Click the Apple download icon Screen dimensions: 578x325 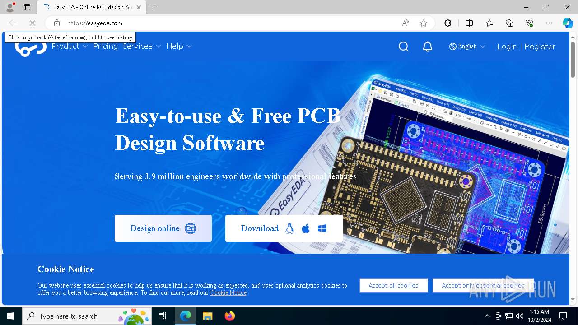306,228
